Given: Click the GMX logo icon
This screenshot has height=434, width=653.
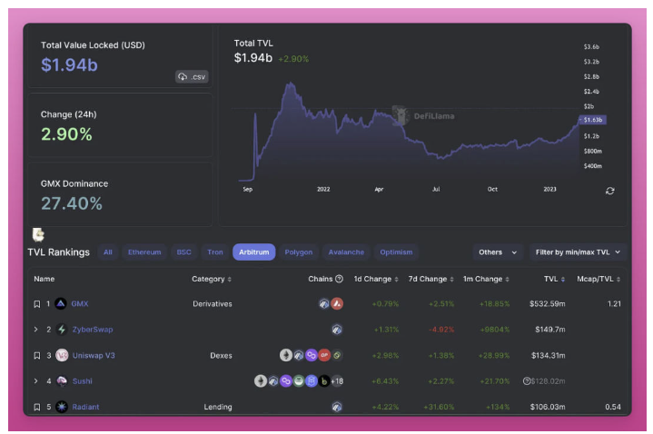Looking at the screenshot, I should tap(61, 303).
